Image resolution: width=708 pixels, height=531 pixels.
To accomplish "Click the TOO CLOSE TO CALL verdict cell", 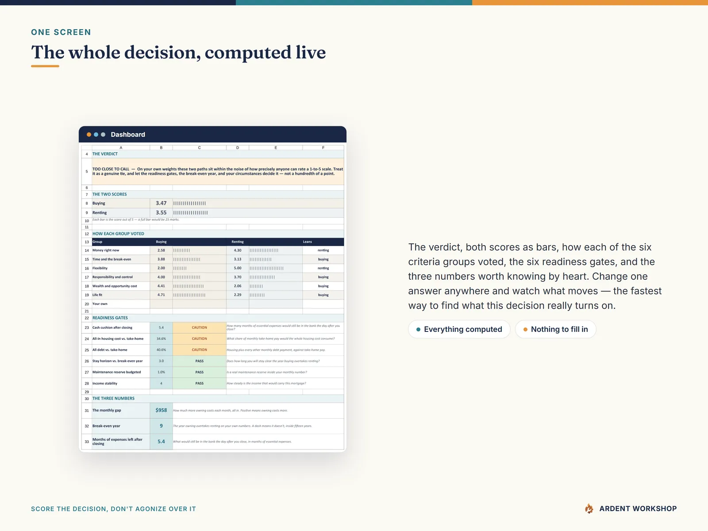I will [x=218, y=171].
